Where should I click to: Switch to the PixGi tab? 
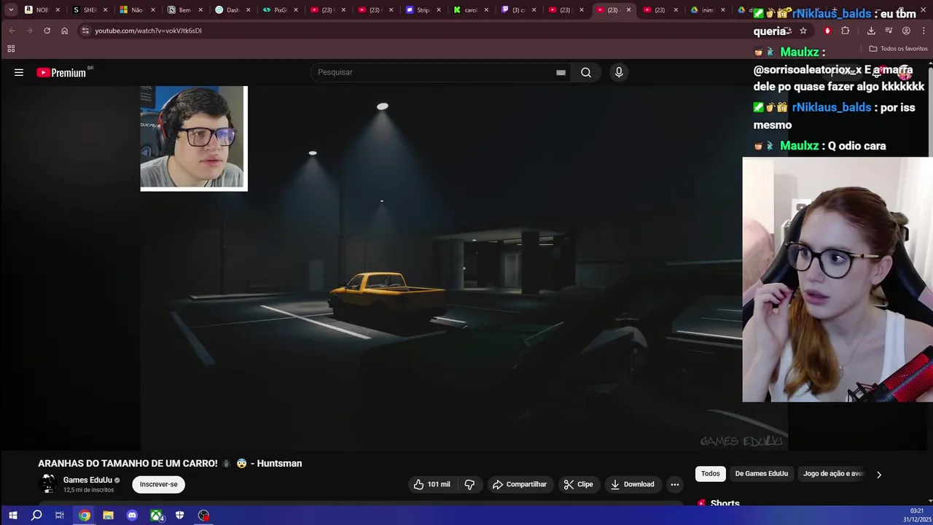[279, 10]
